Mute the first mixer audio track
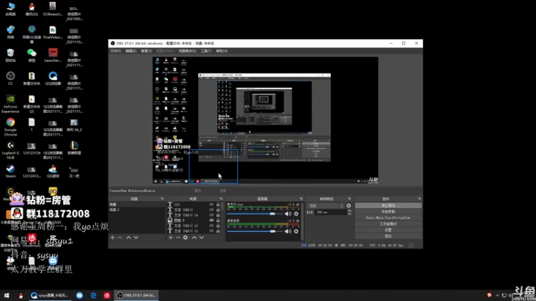536x301 pixels. point(288,213)
